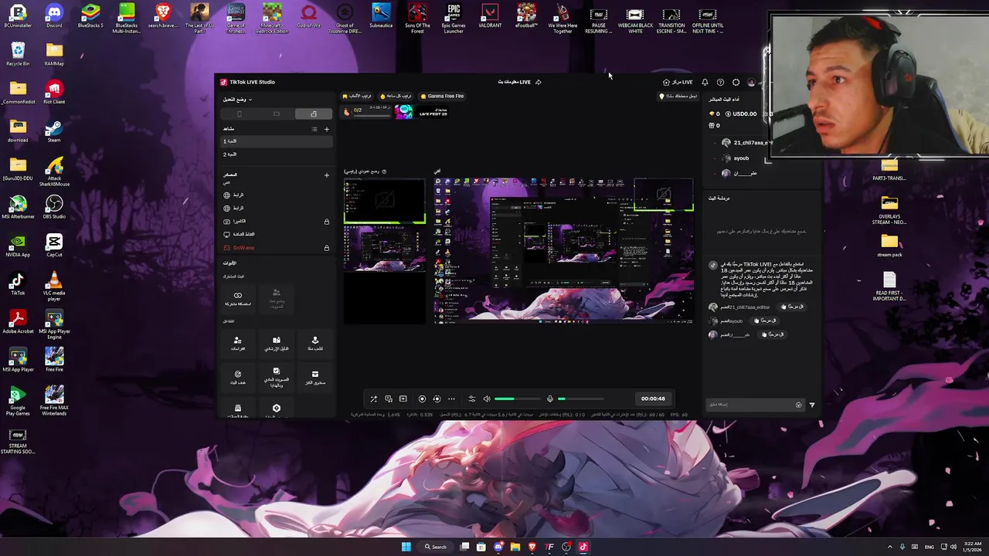This screenshot has height=556, width=989.
Task: Click the record button in bottom toolbar
Action: (x=422, y=398)
